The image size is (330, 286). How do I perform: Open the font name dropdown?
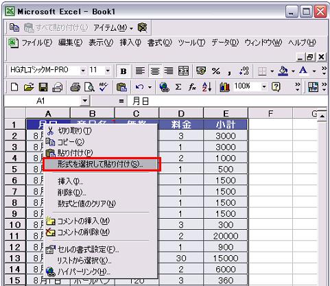pos(83,71)
